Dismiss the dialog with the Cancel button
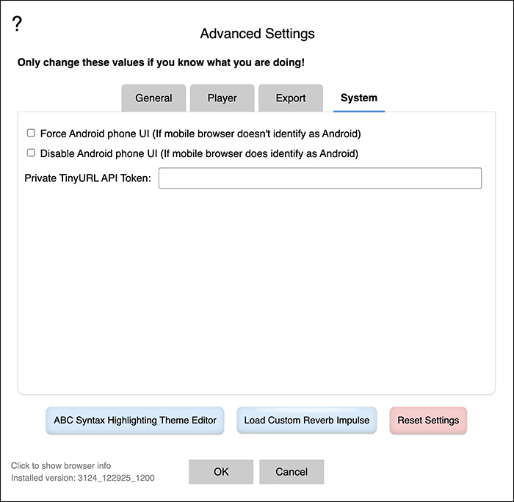 [x=292, y=472]
